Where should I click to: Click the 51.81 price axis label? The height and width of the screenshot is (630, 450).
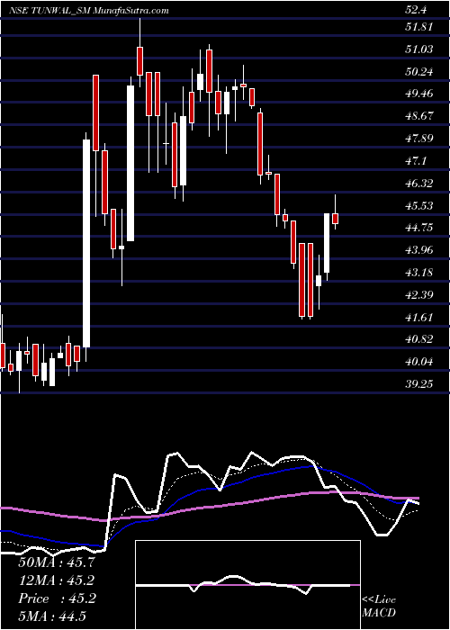(x=420, y=27)
